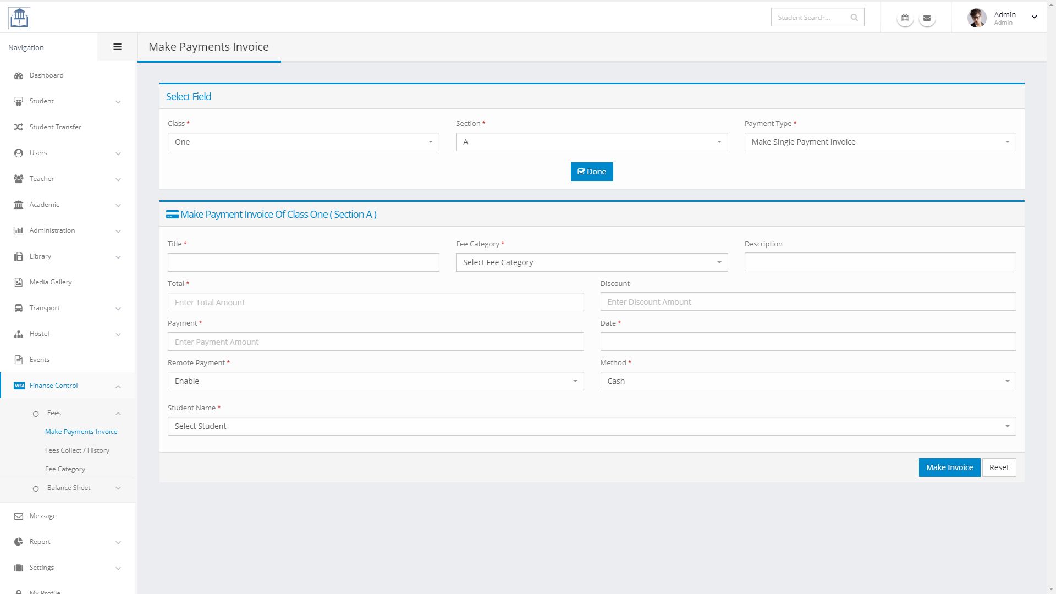Open Student Transfer in sidebar
Image resolution: width=1056 pixels, height=594 pixels.
click(55, 127)
